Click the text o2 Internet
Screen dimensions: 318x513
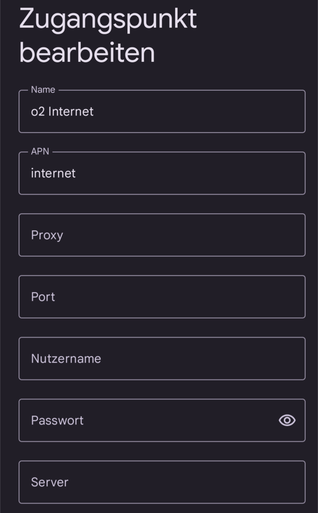62,112
